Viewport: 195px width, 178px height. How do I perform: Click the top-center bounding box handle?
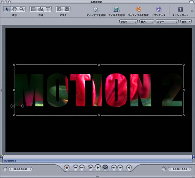[99, 65]
